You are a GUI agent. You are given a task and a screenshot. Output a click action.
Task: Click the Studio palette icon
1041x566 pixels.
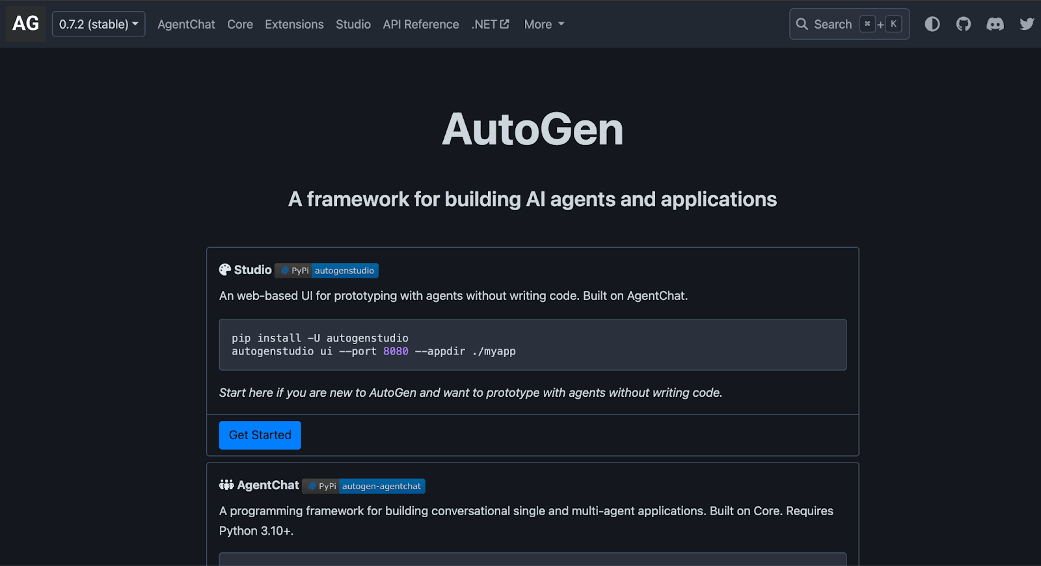coord(225,270)
